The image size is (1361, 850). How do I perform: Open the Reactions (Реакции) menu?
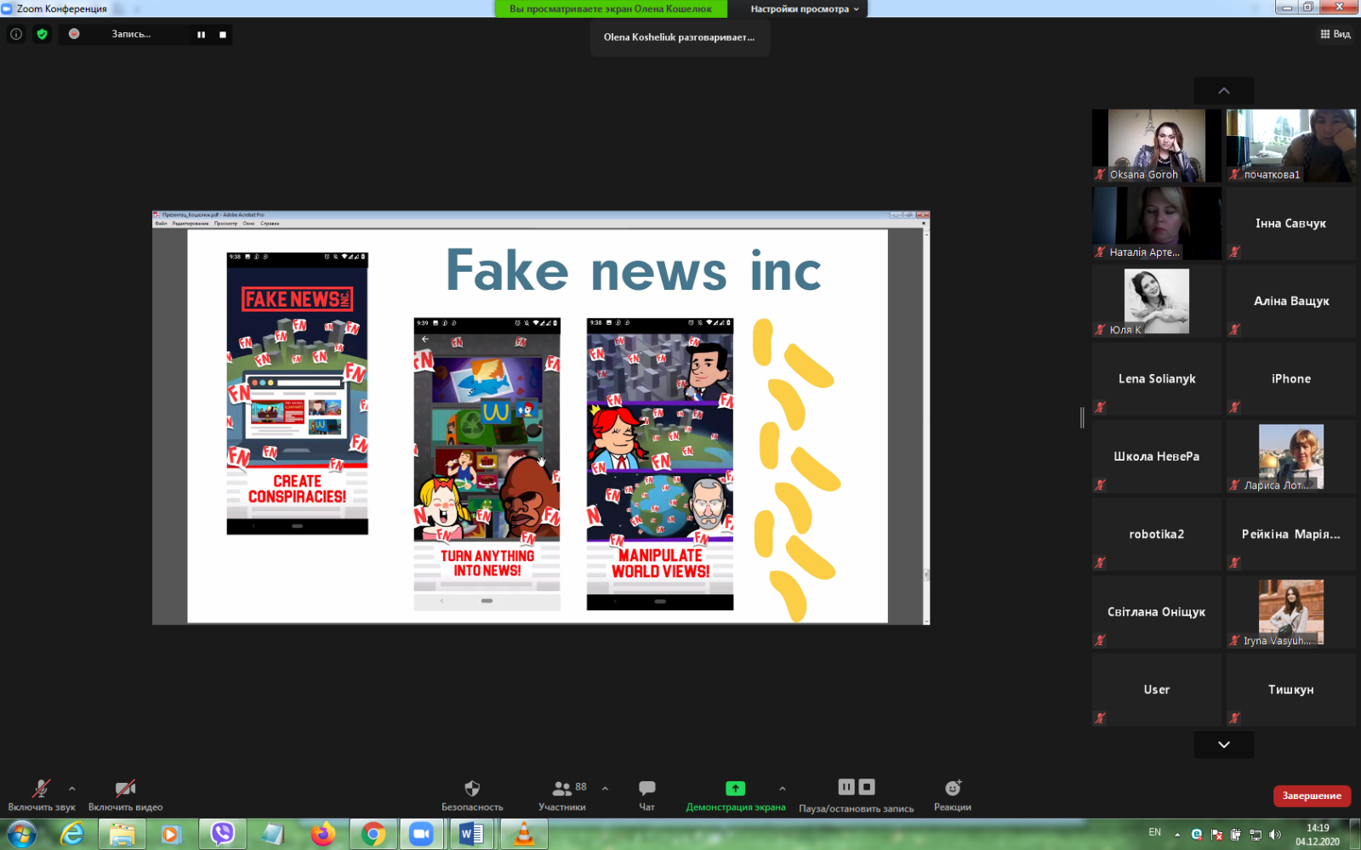(x=952, y=789)
